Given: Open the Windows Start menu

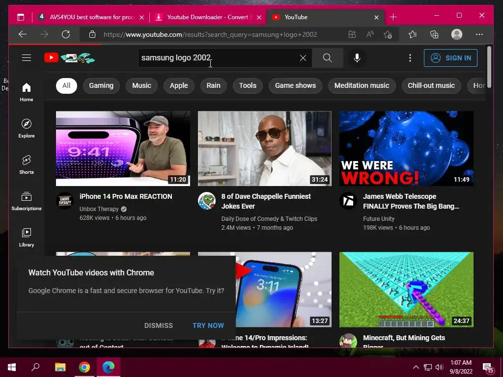Looking at the screenshot, I should (x=12, y=367).
